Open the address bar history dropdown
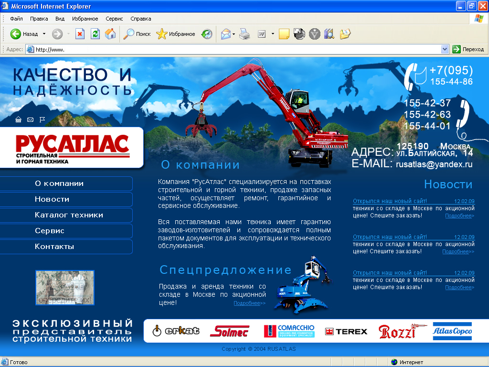The height and width of the screenshot is (367, 489). pos(445,49)
